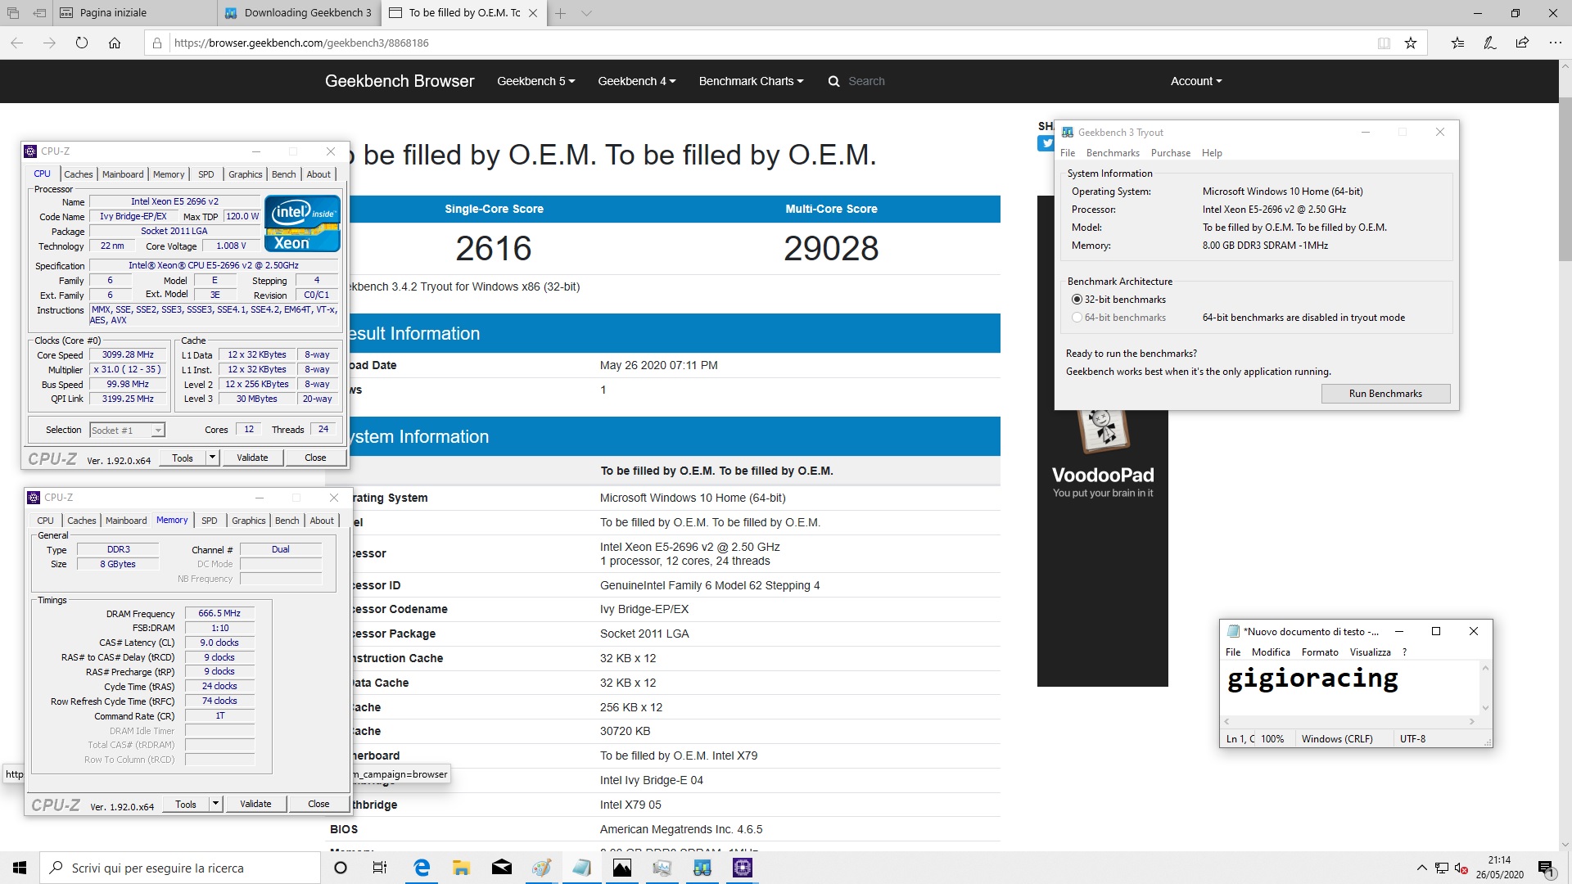Image resolution: width=1572 pixels, height=884 pixels.
Task: Select 64-bit benchmarks radio button
Action: pos(1077,318)
